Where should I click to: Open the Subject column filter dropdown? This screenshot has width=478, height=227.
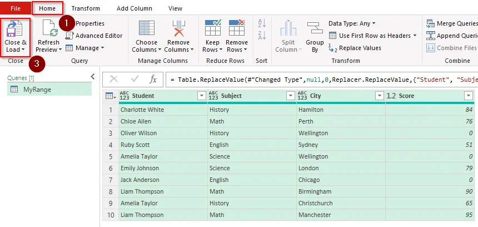291,96
